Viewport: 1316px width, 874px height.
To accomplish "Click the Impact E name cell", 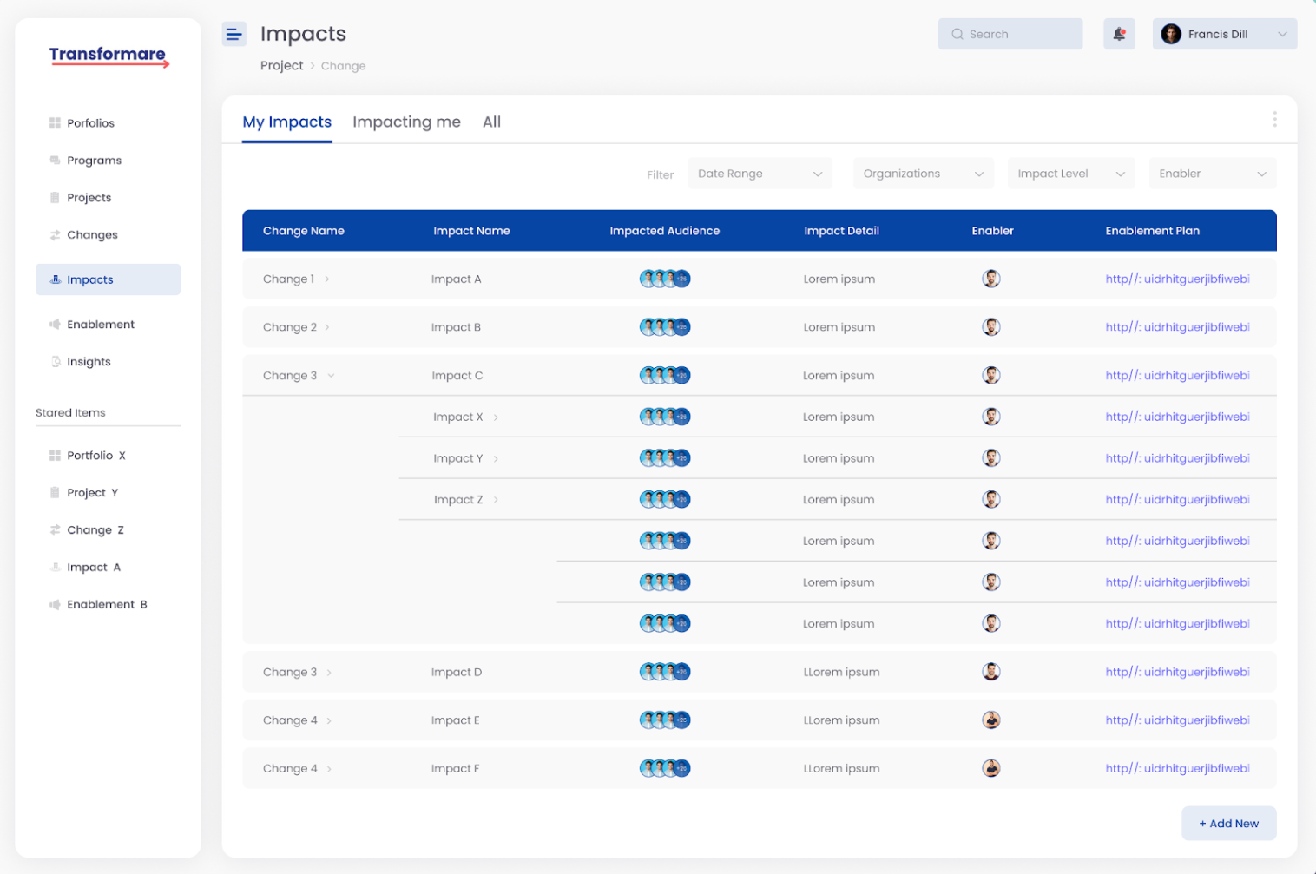I will [x=455, y=720].
